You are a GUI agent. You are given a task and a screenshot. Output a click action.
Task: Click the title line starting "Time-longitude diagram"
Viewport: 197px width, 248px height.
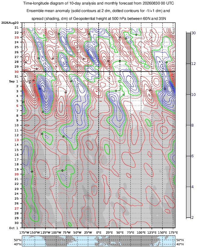tap(98, 3)
